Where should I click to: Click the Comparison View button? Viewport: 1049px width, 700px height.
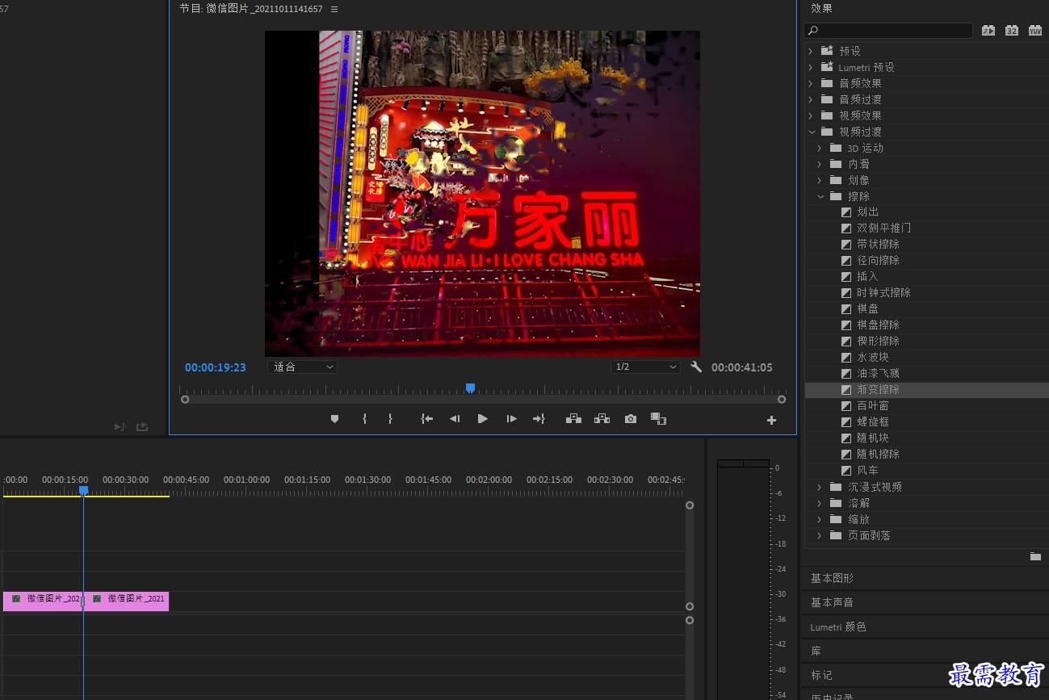tap(658, 419)
